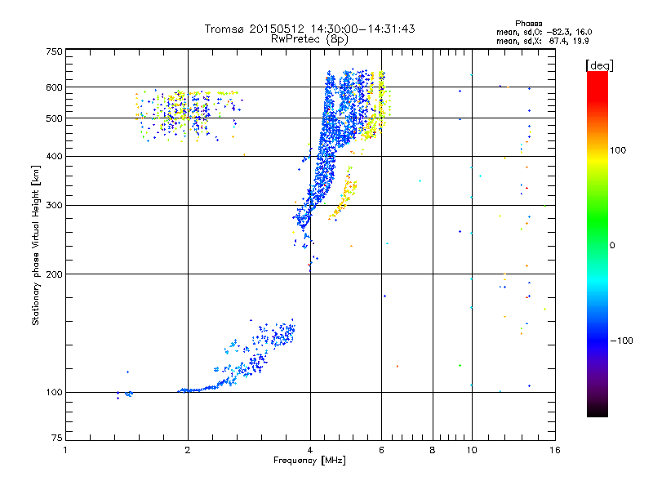
Task: Click the 'Phases' header label
Action: 528,24
